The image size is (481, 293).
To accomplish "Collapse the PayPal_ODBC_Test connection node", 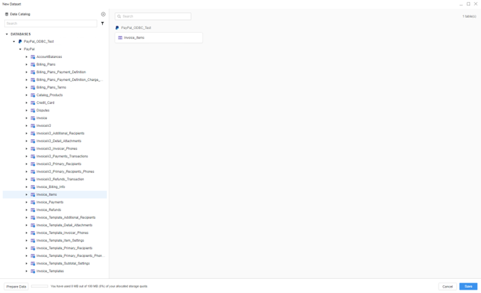I will coord(14,41).
